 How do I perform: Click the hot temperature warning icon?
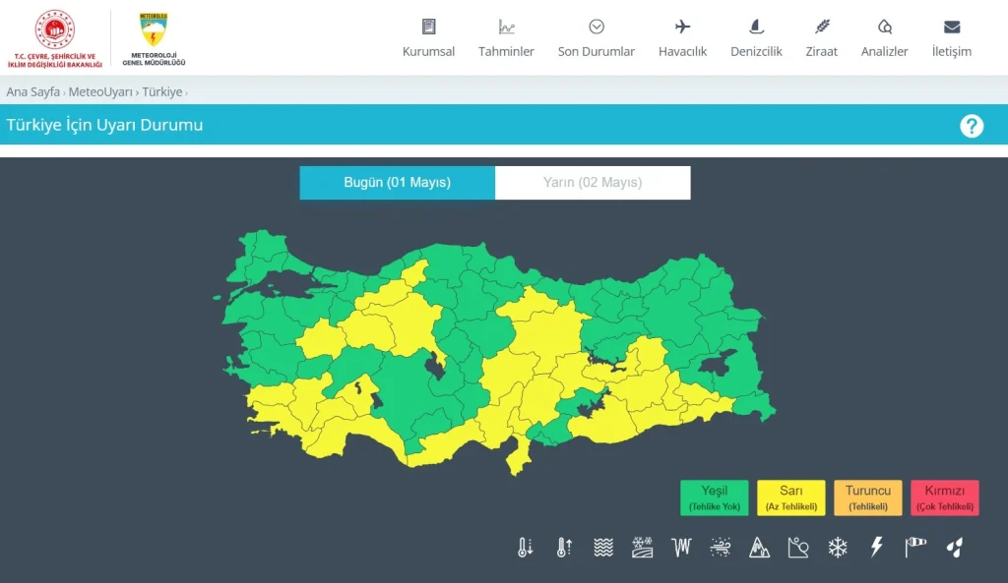tap(564, 548)
